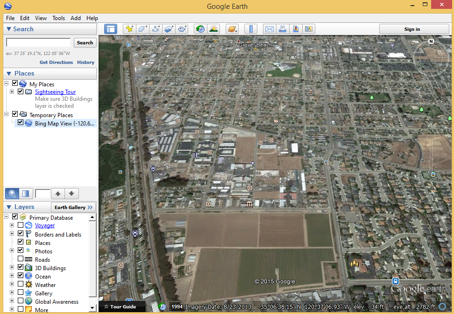This screenshot has height=314, width=454.
Task: Enable the Weather layer checkbox
Action: tap(21, 284)
